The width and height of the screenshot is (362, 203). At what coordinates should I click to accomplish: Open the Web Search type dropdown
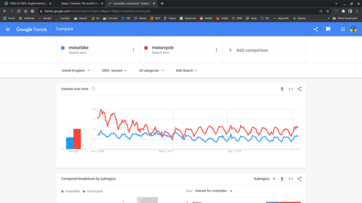tap(186, 71)
